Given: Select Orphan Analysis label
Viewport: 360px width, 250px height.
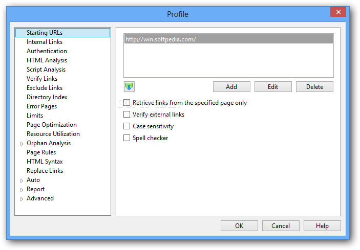Looking at the screenshot, I should coord(49,143).
